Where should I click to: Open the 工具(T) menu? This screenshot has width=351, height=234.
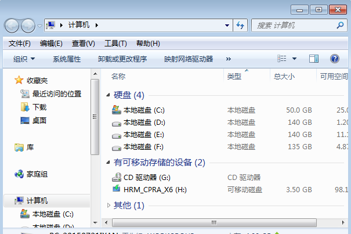[115, 44]
